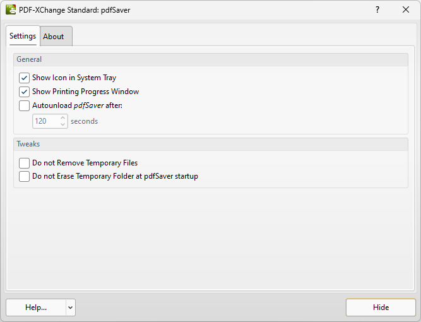The image size is (421, 322).
Task: Check Do not Remove Temporary Files
Action: pos(24,163)
